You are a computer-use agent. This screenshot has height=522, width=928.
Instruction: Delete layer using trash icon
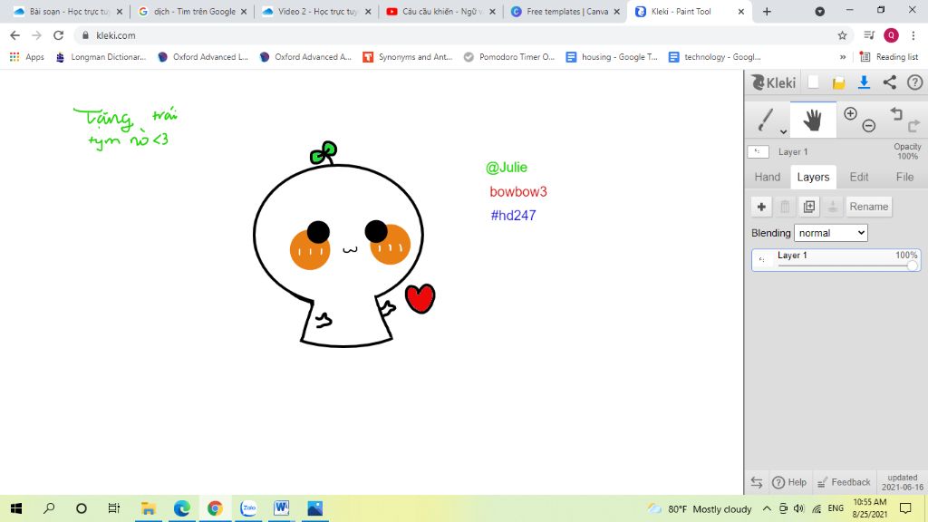point(785,207)
